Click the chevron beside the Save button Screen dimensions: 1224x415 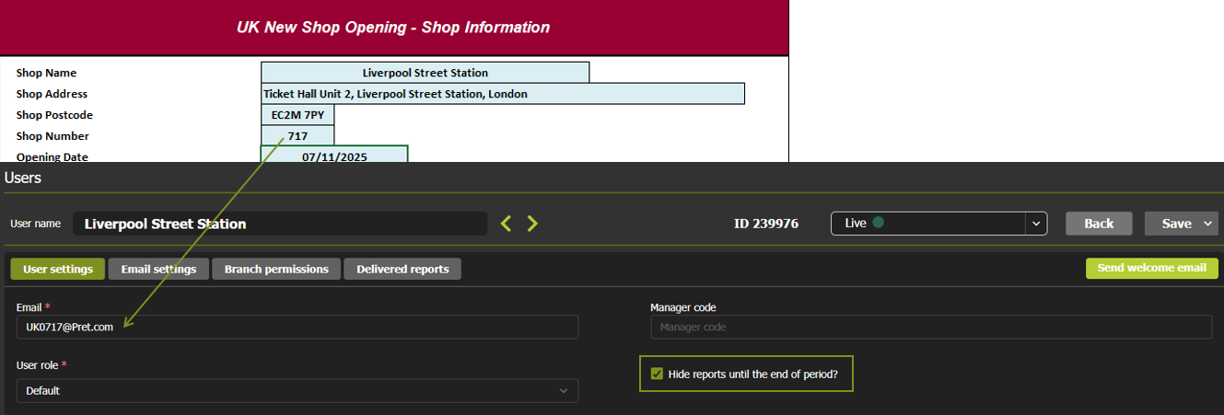pyautogui.click(x=1205, y=224)
